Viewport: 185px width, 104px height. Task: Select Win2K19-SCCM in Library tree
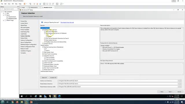pos(12,18)
